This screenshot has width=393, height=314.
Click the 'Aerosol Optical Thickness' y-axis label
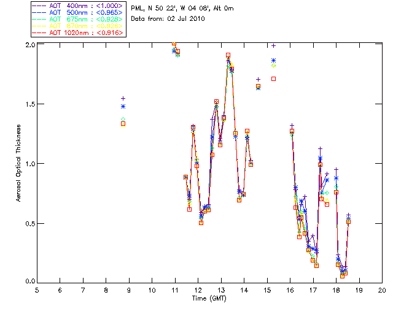coord(18,163)
